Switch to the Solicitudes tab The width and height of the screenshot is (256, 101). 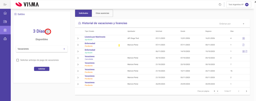tap(83, 13)
